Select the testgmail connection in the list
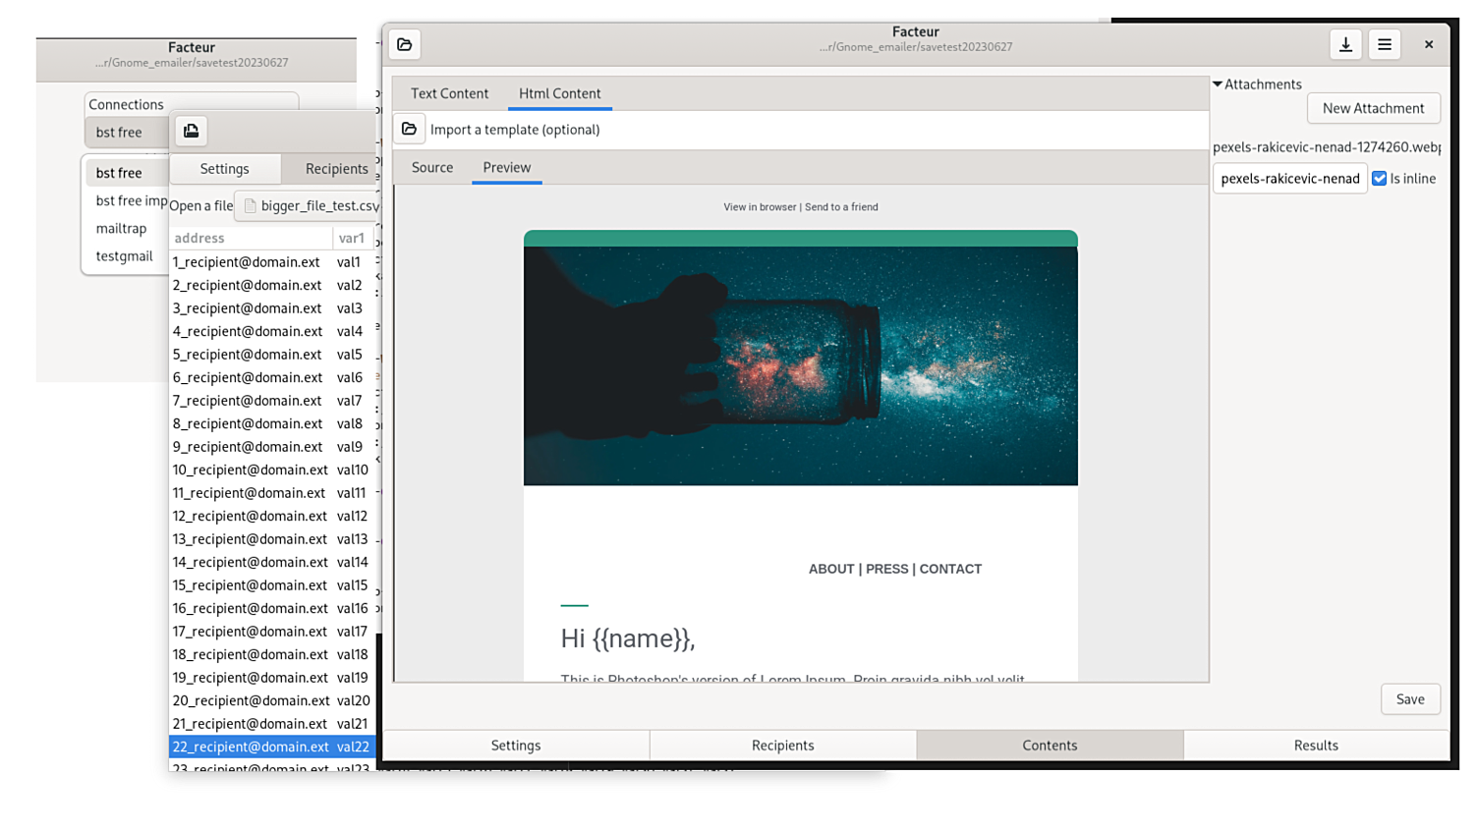 click(x=124, y=255)
